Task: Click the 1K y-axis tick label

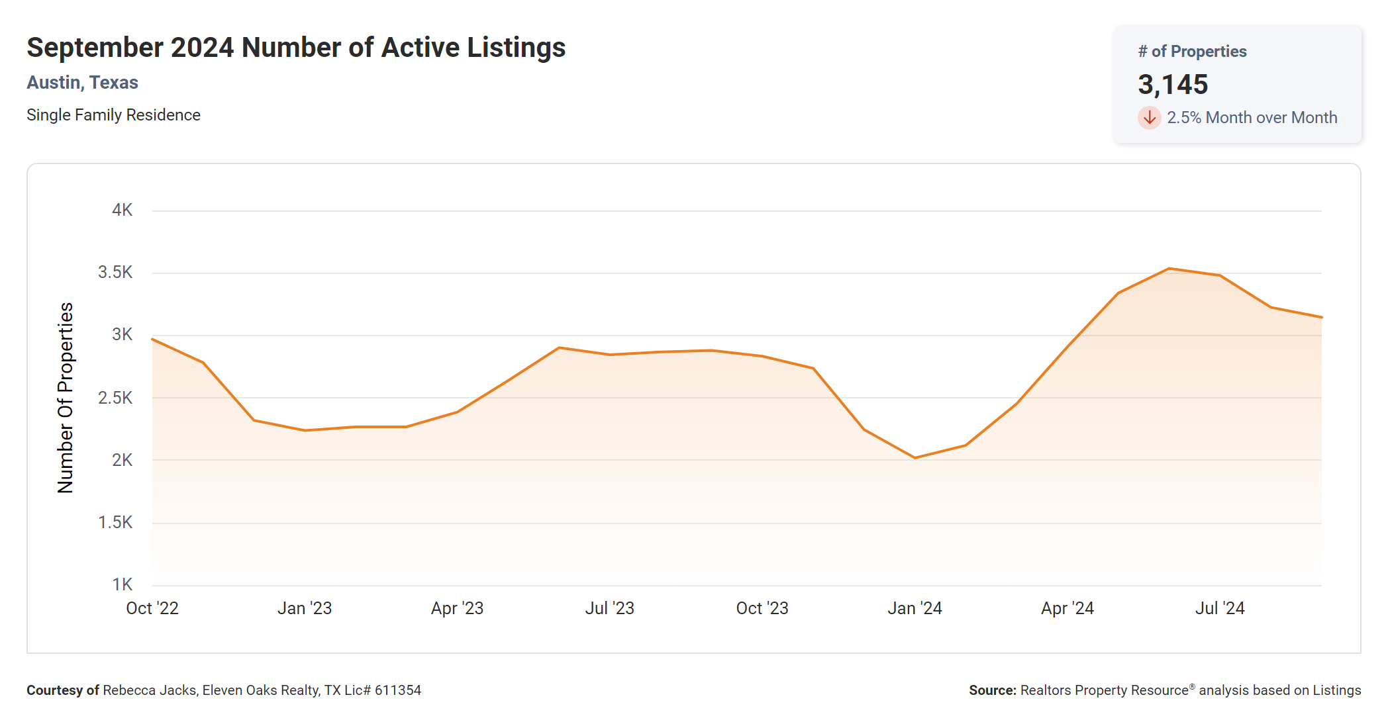Action: pyautogui.click(x=122, y=584)
